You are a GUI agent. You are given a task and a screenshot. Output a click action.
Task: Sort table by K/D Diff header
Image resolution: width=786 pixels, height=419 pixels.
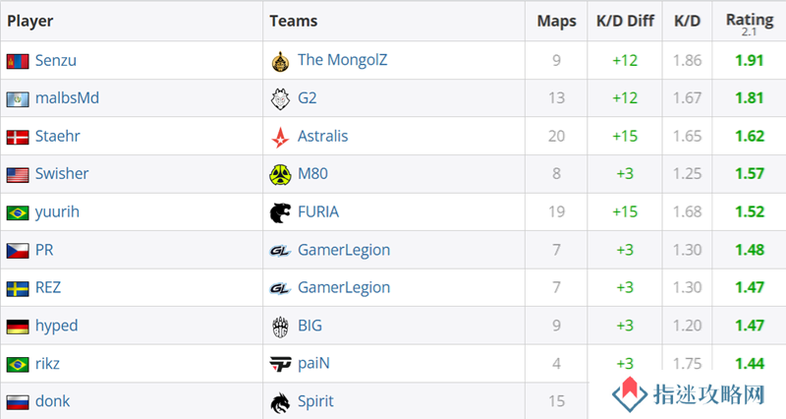point(625,21)
